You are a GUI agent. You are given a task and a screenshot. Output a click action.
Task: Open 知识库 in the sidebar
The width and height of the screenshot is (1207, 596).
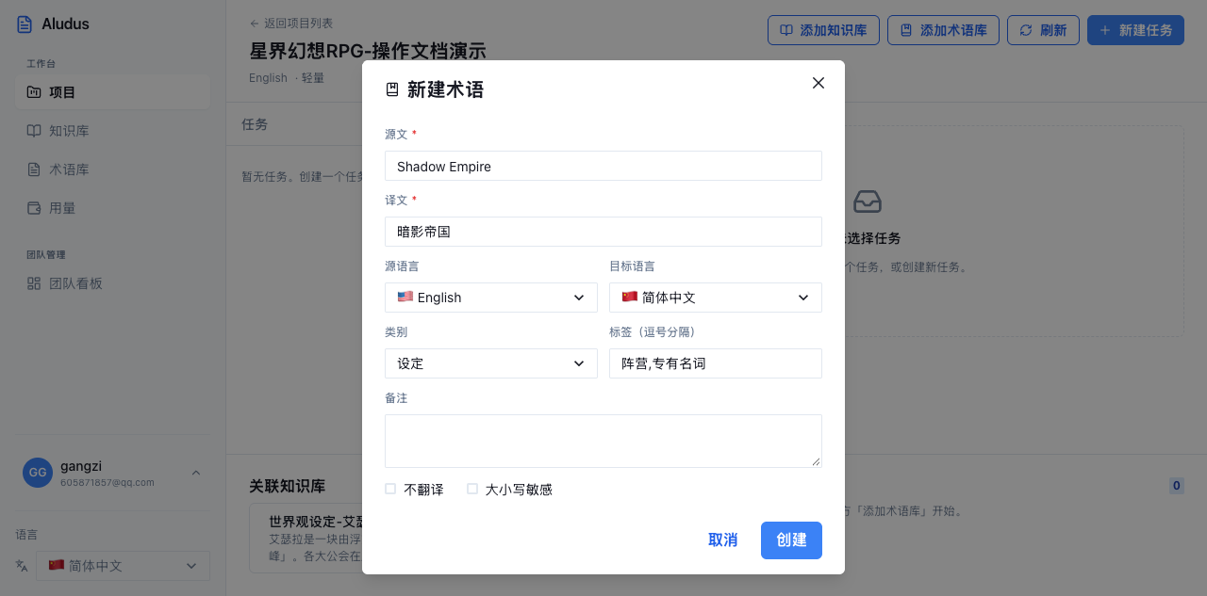(x=113, y=131)
